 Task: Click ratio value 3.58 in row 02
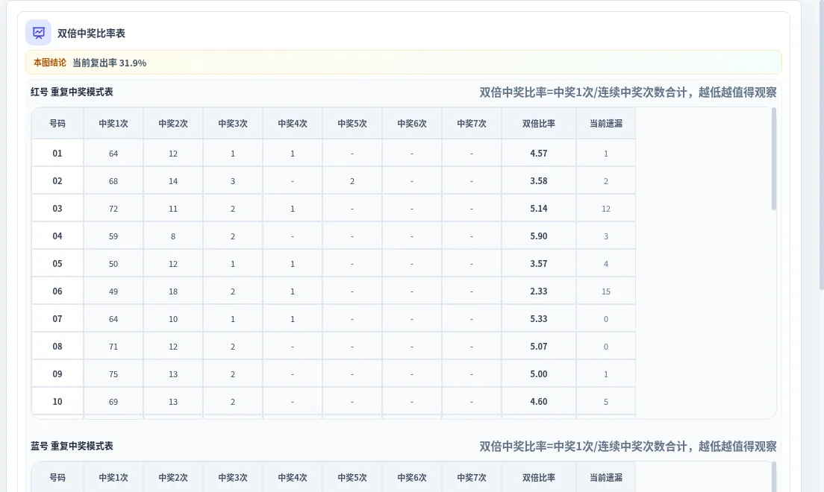click(x=539, y=181)
